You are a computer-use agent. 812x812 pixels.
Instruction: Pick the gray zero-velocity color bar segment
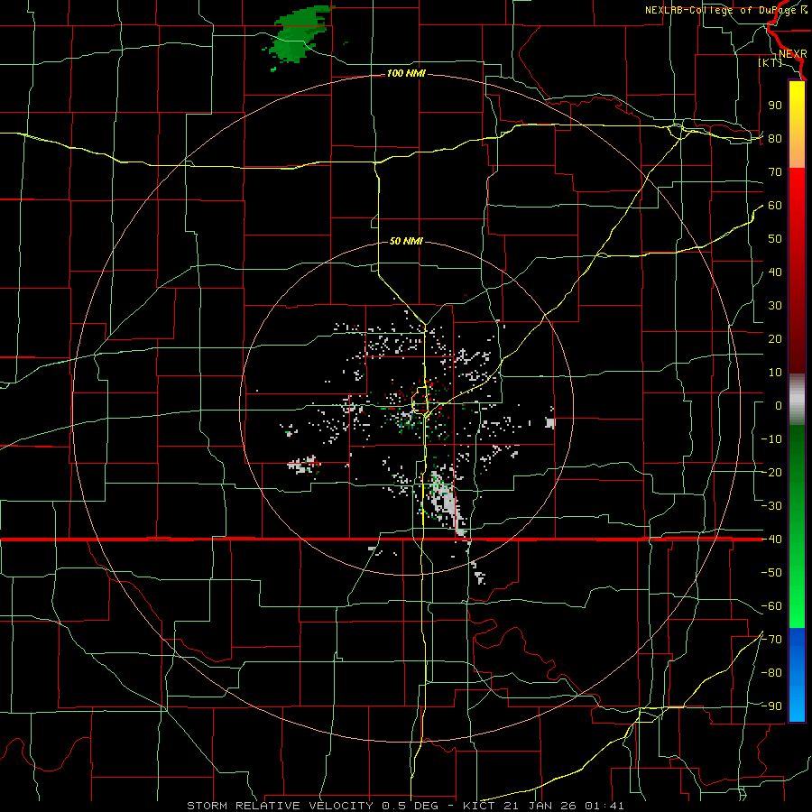click(797, 400)
